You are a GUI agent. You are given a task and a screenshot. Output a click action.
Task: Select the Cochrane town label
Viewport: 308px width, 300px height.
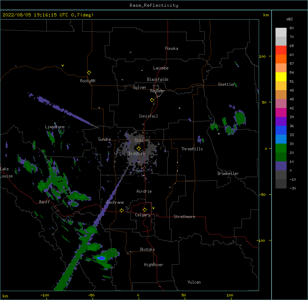coord(115,202)
